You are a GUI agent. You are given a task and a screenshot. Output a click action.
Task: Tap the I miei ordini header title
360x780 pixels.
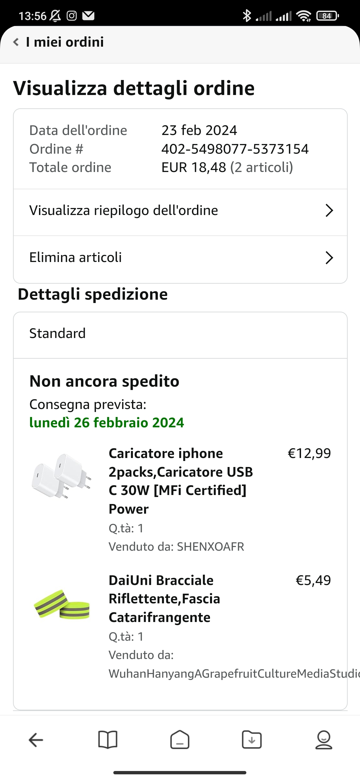[65, 42]
